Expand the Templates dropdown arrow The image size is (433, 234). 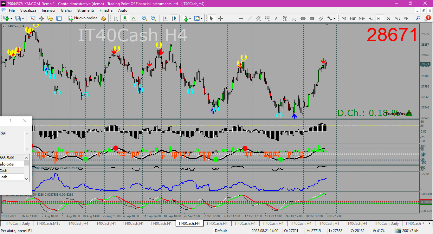pyautogui.click(x=202, y=18)
